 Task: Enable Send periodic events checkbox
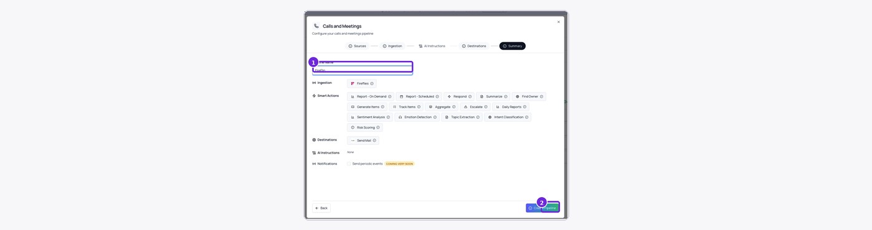pyautogui.click(x=349, y=163)
